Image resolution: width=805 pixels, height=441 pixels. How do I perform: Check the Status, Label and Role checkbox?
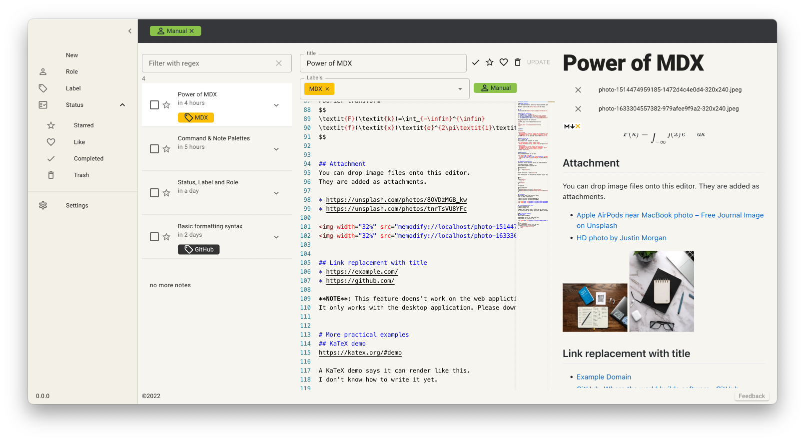(x=154, y=193)
